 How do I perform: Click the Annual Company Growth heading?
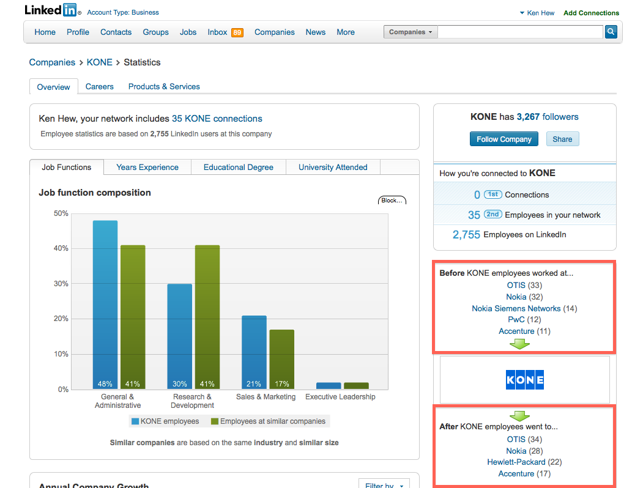94,485
